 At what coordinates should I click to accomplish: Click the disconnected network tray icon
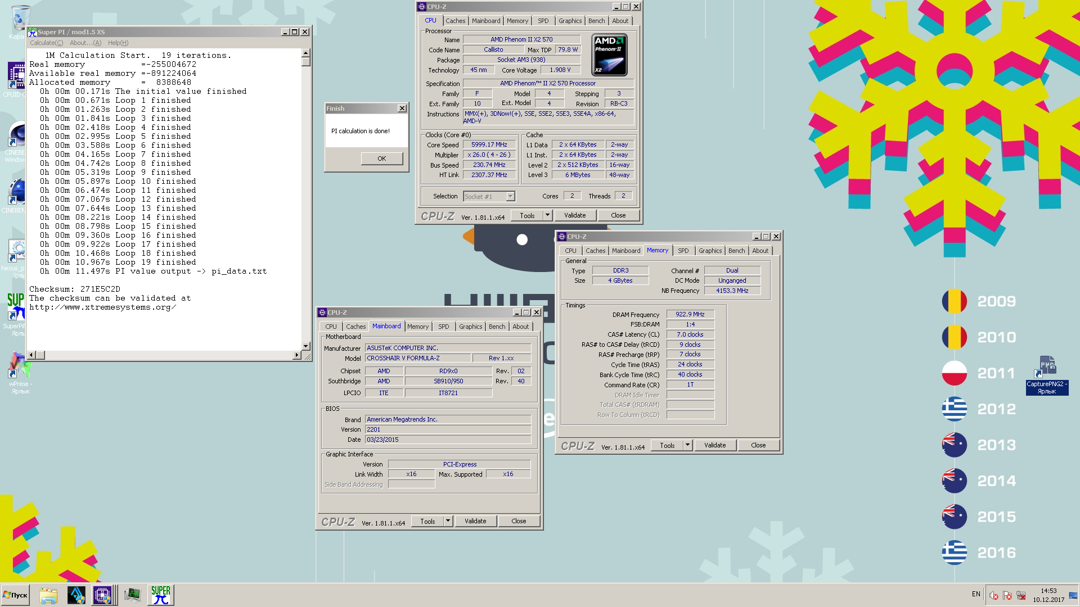tap(1021, 596)
